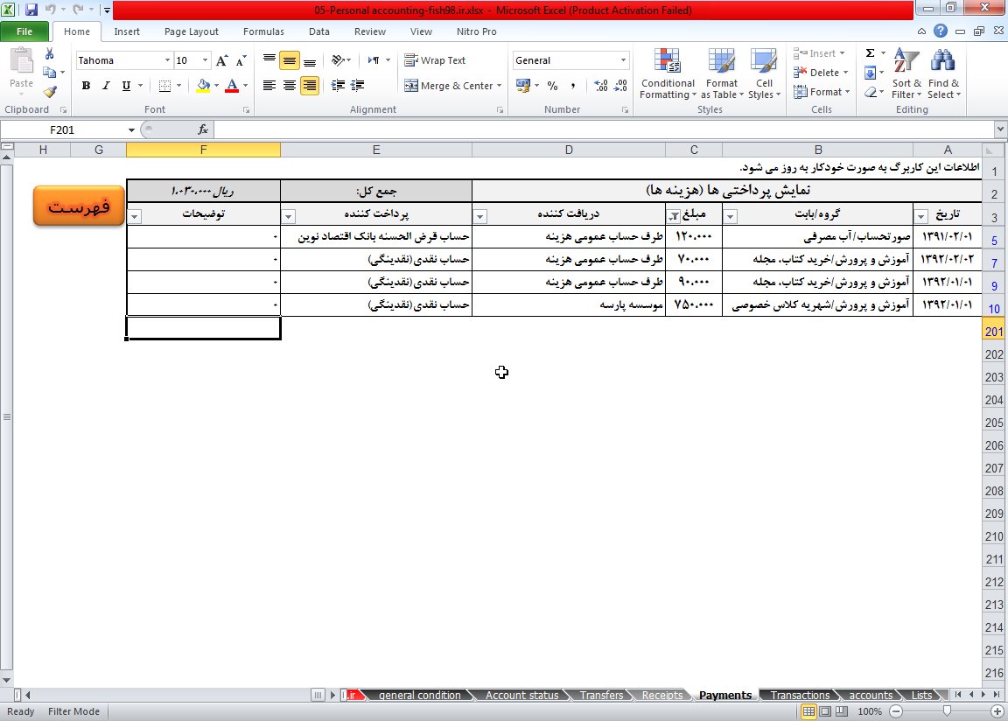Click Percent Style icon
Screen dimensions: 1008x721
552,86
